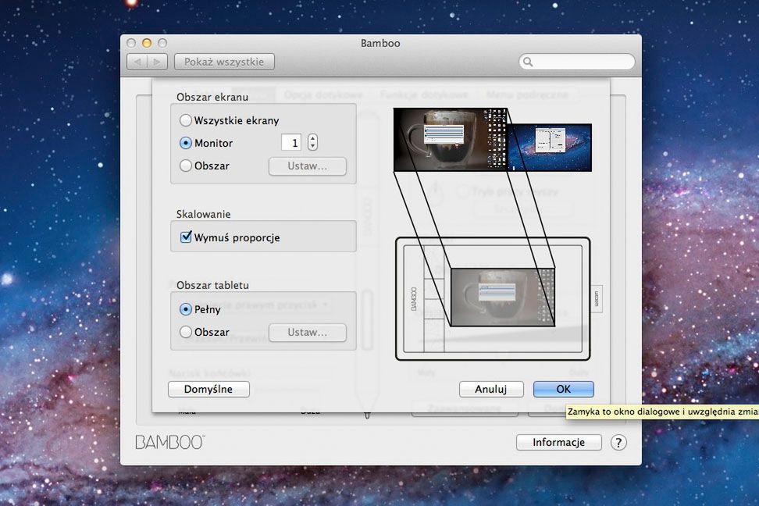Increase monitor number with stepper up arrow
The height and width of the screenshot is (506, 759).
click(x=312, y=138)
